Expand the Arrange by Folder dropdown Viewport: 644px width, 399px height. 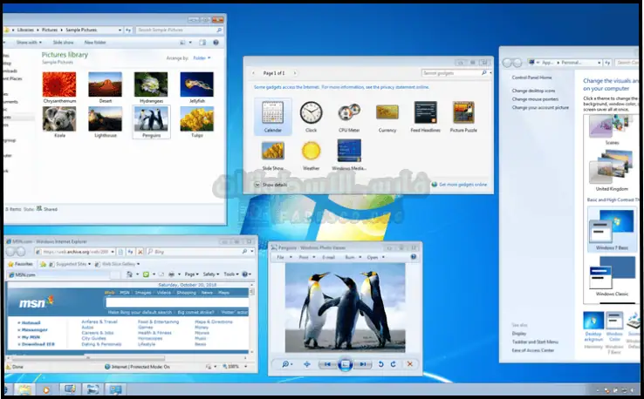pos(202,58)
